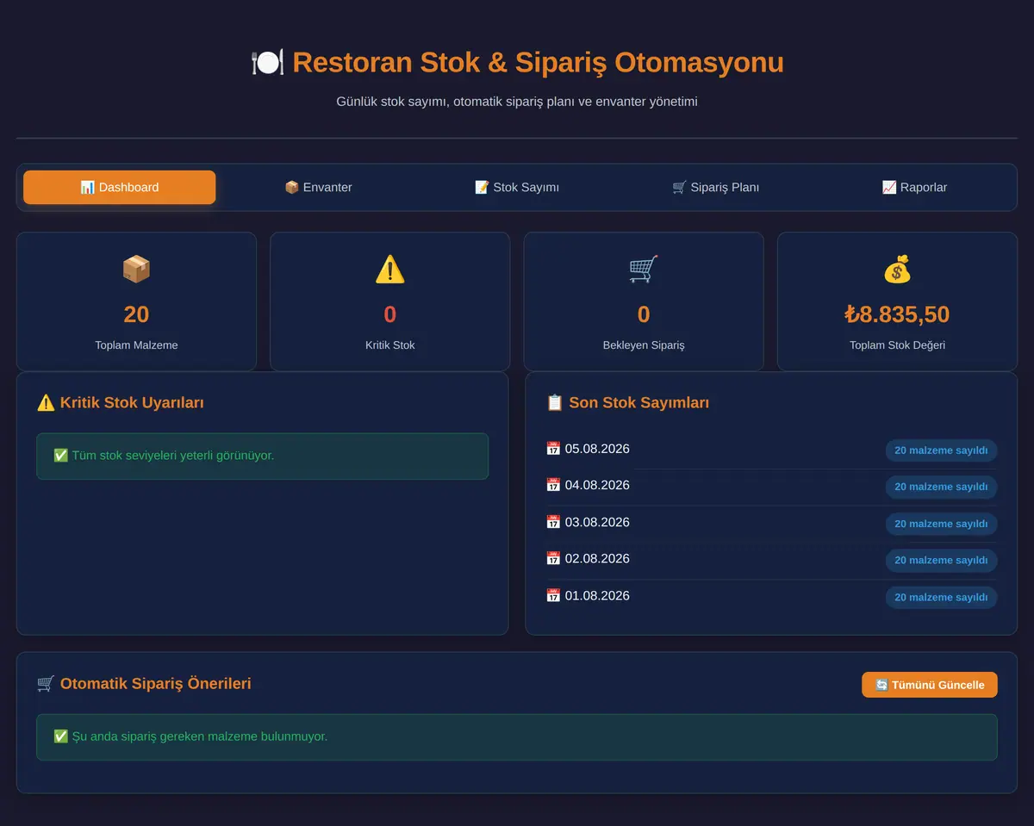Open the Stok Sayımı tab

517,187
